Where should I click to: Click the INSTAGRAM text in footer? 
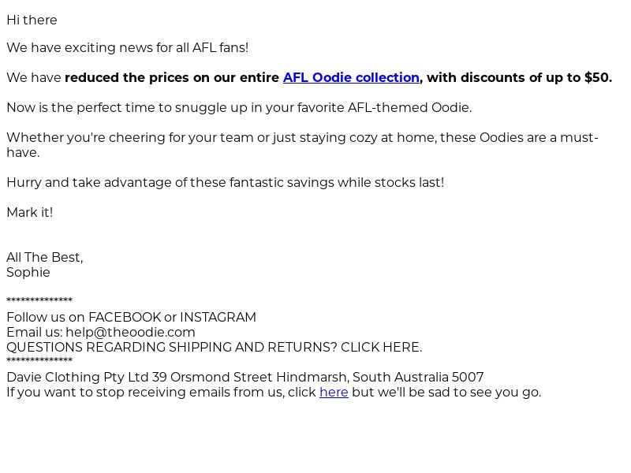coord(218,317)
